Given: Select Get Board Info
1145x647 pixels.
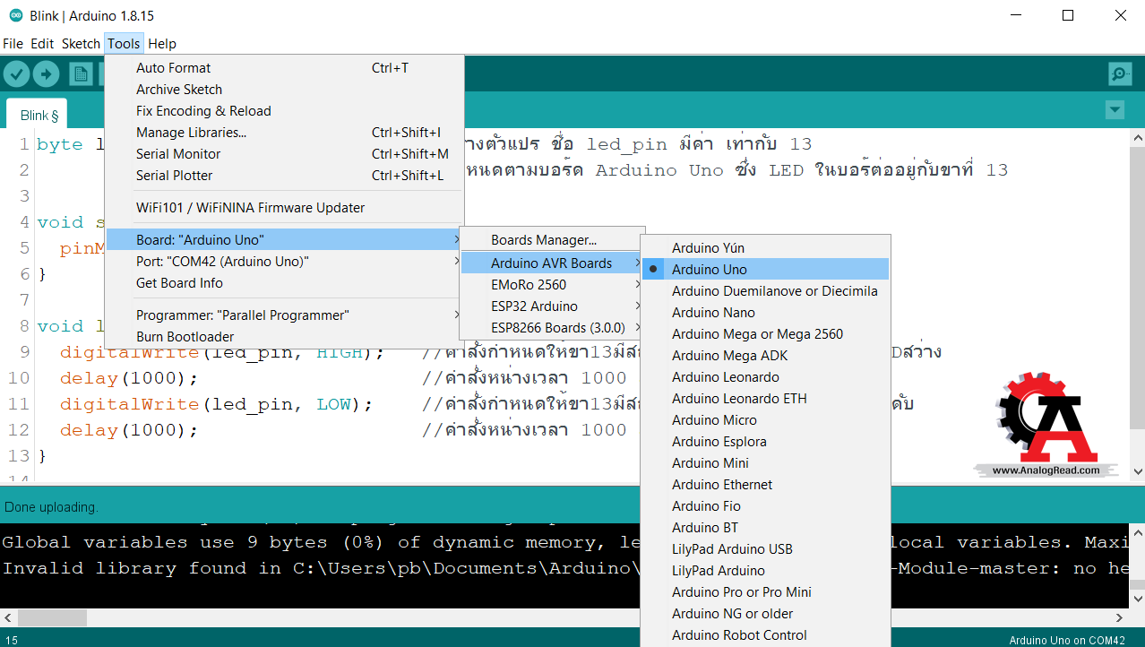Looking at the screenshot, I should tap(285, 283).
